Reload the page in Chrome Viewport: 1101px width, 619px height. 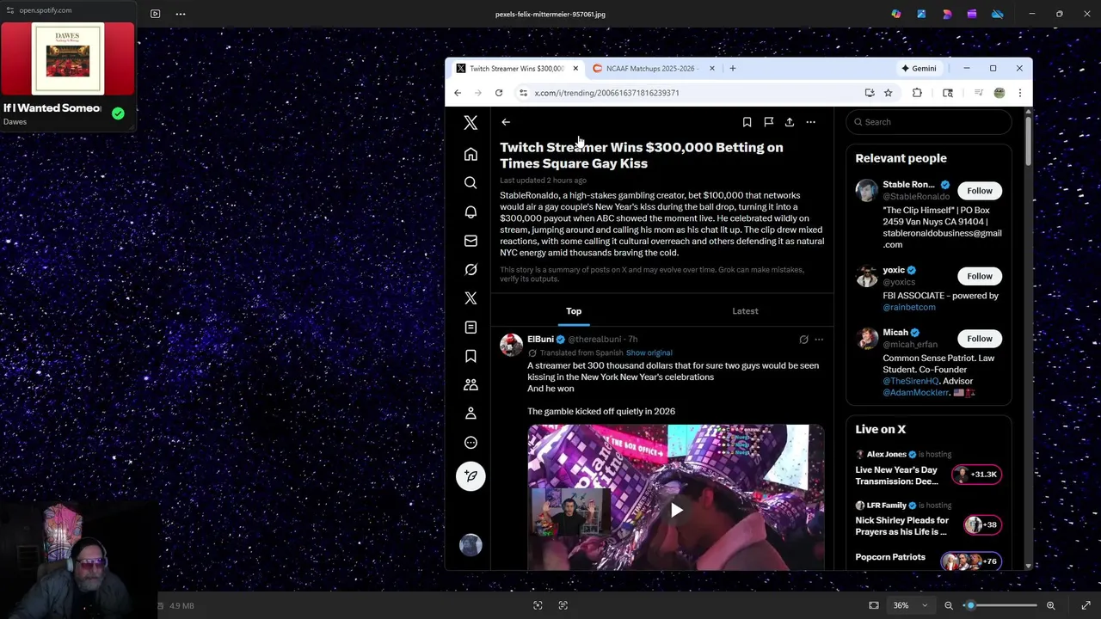pos(499,93)
